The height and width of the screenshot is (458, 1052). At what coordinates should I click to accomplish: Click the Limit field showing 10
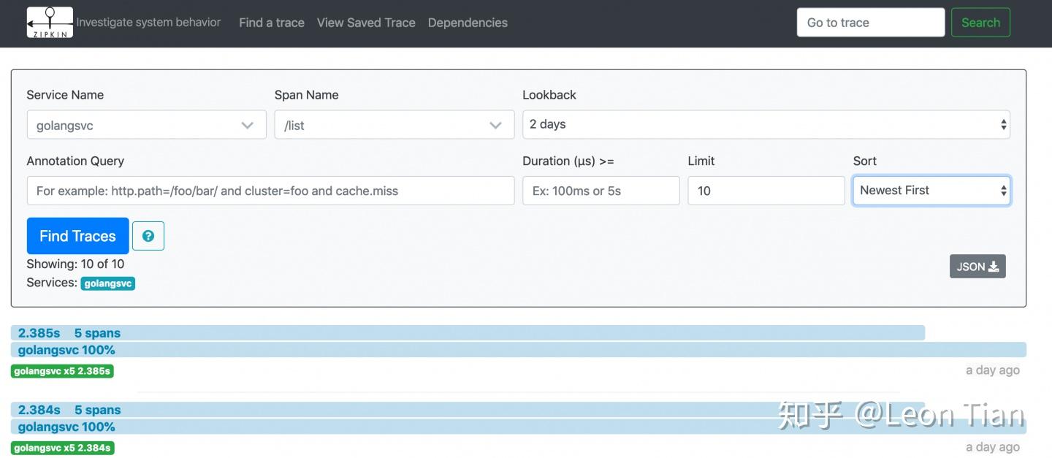pyautogui.click(x=766, y=191)
